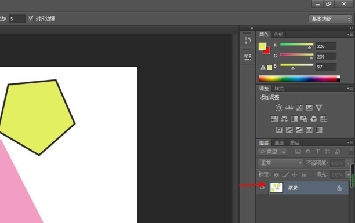Screen dimensions: 355x223
Task: Add a Curves adjustment
Action: (x=299, y=108)
